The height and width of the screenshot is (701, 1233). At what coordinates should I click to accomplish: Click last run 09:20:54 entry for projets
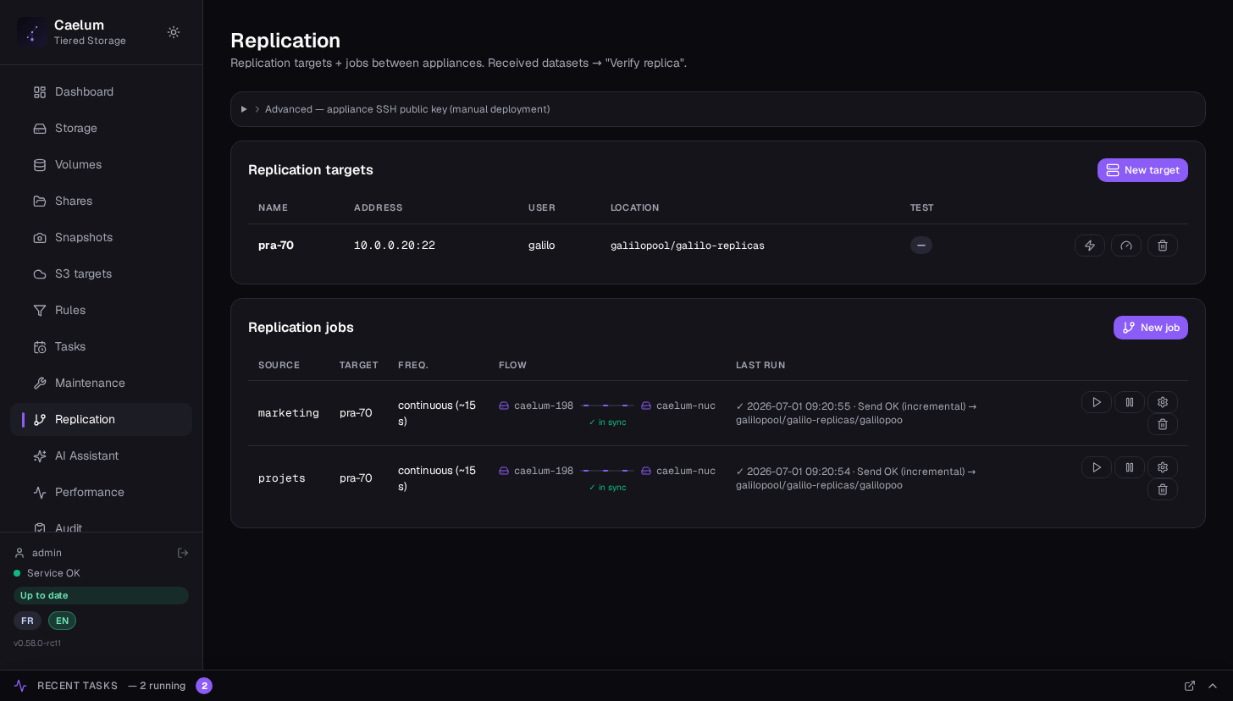(856, 478)
